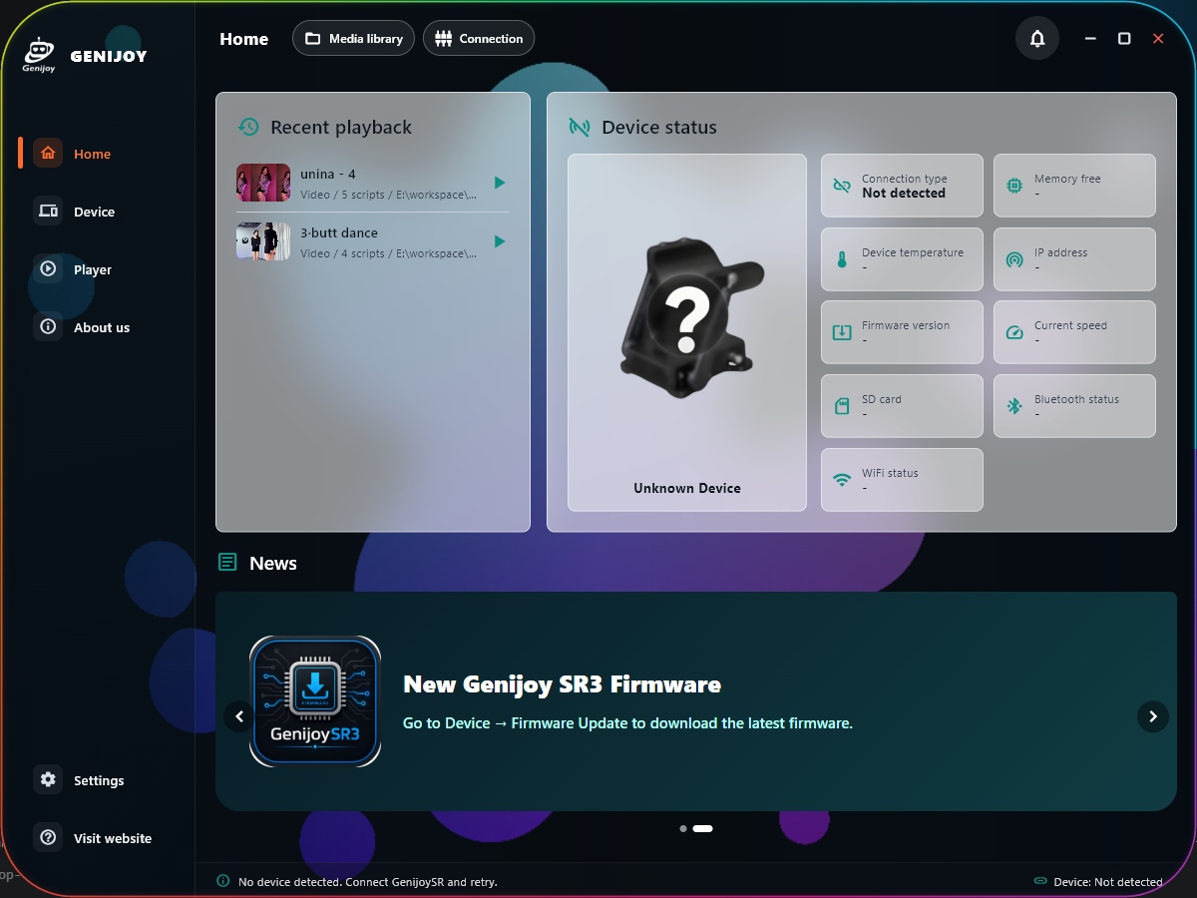Click 'No device detected' status message
This screenshot has width=1197, height=898.
pyautogui.click(x=367, y=882)
